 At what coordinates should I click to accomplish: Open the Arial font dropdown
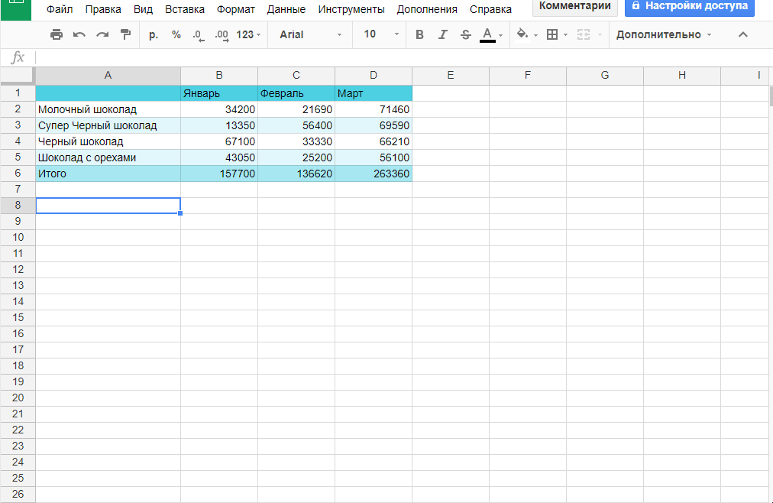coord(310,34)
